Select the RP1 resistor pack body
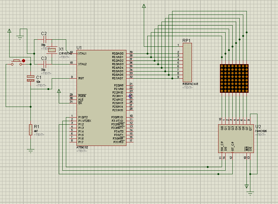Viewport: 278px width, 204px height. pos(188,62)
